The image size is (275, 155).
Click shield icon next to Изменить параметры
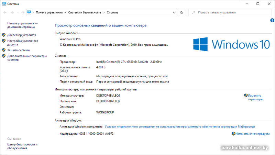pyautogui.click(x=246, y=96)
